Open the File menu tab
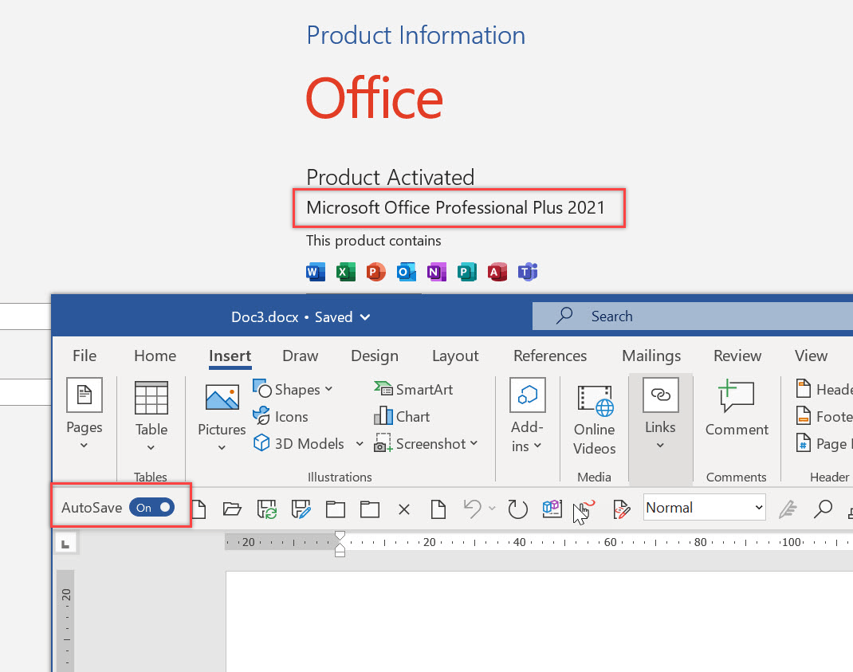Screen dimensions: 853x672 (x=85, y=356)
